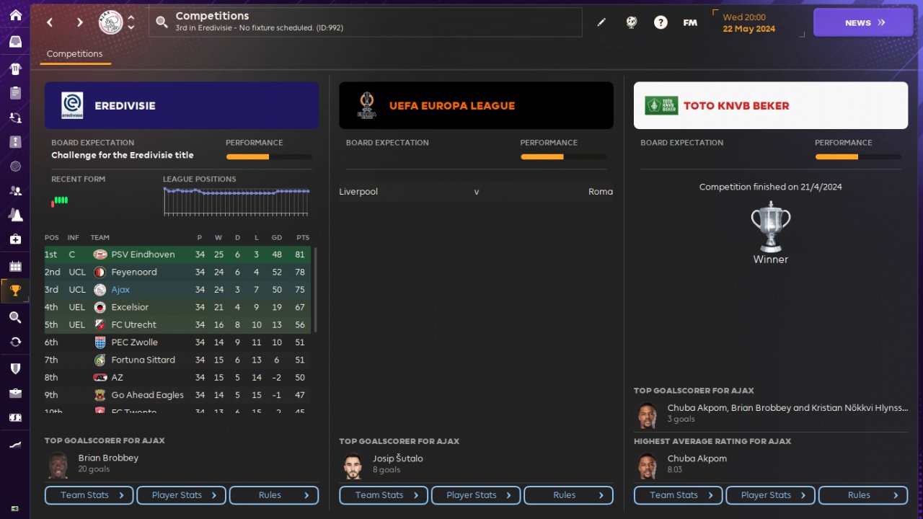The width and height of the screenshot is (923, 519).
Task: Open Eredivisie Team Stats
Action: tap(89, 495)
